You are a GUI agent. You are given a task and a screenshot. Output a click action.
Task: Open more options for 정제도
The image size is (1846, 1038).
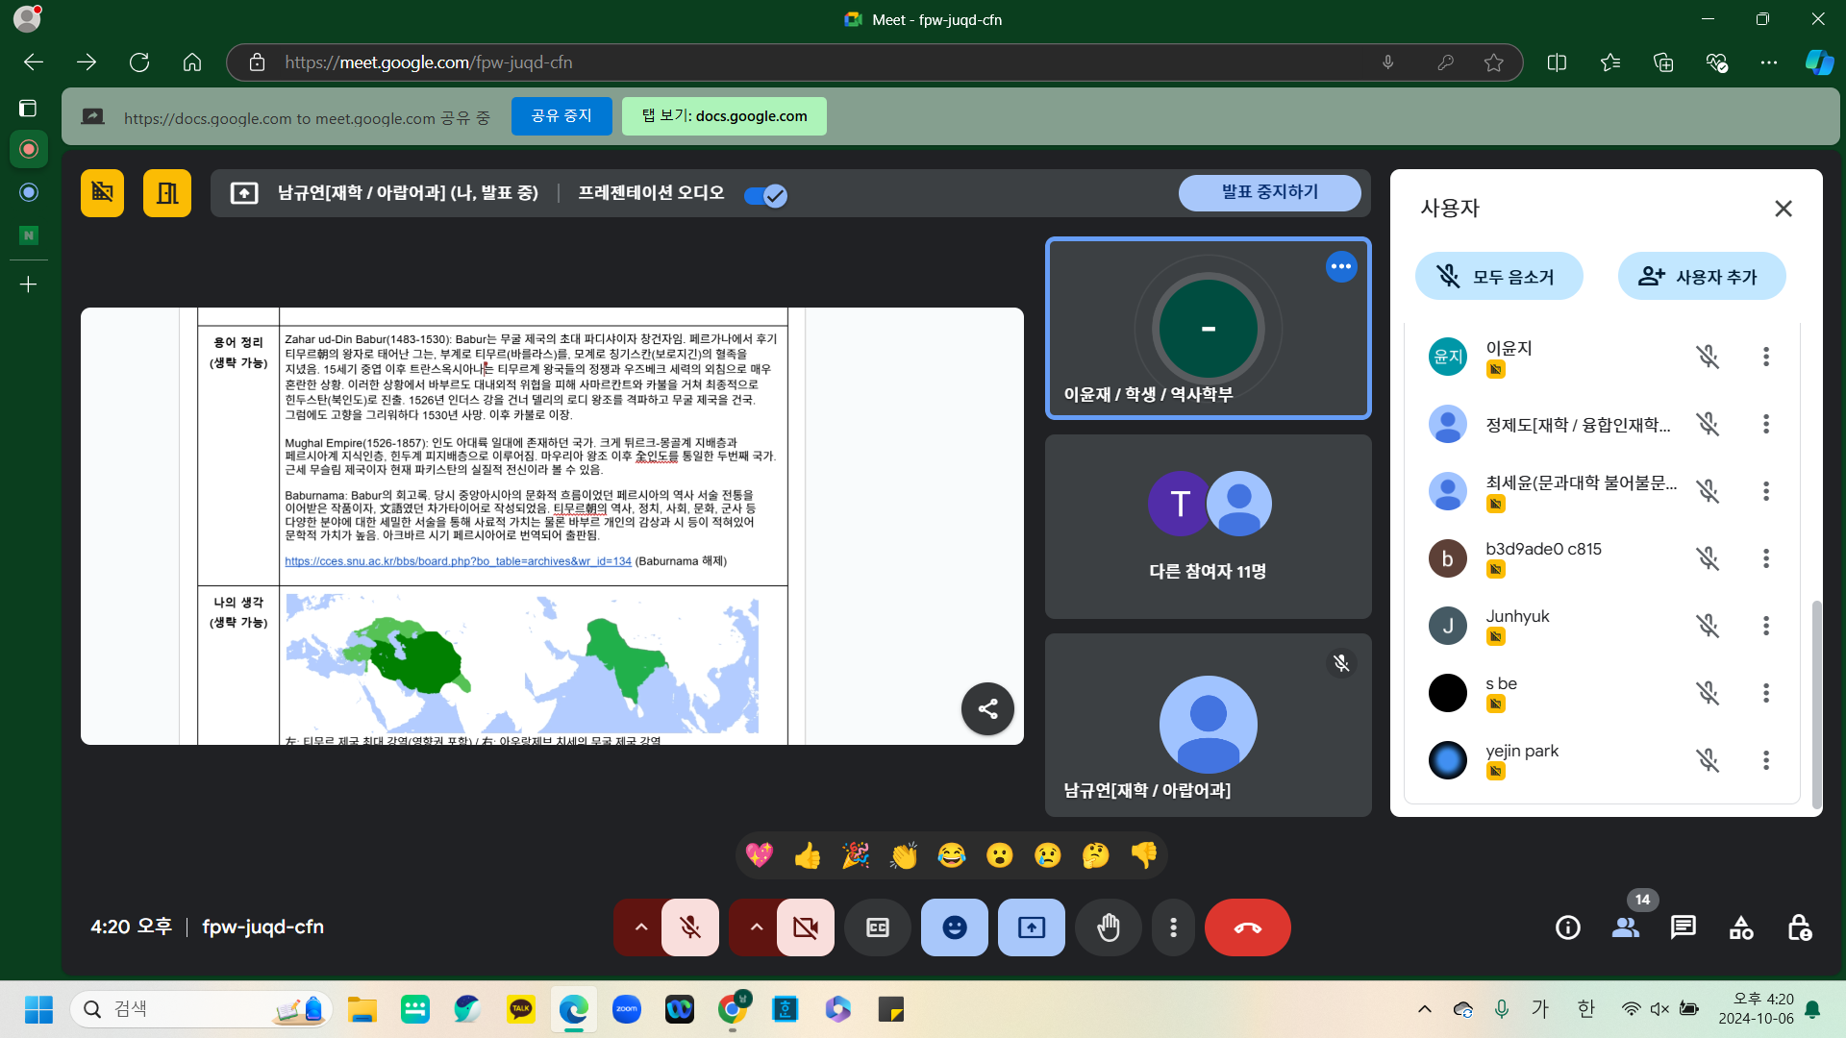coord(1766,424)
